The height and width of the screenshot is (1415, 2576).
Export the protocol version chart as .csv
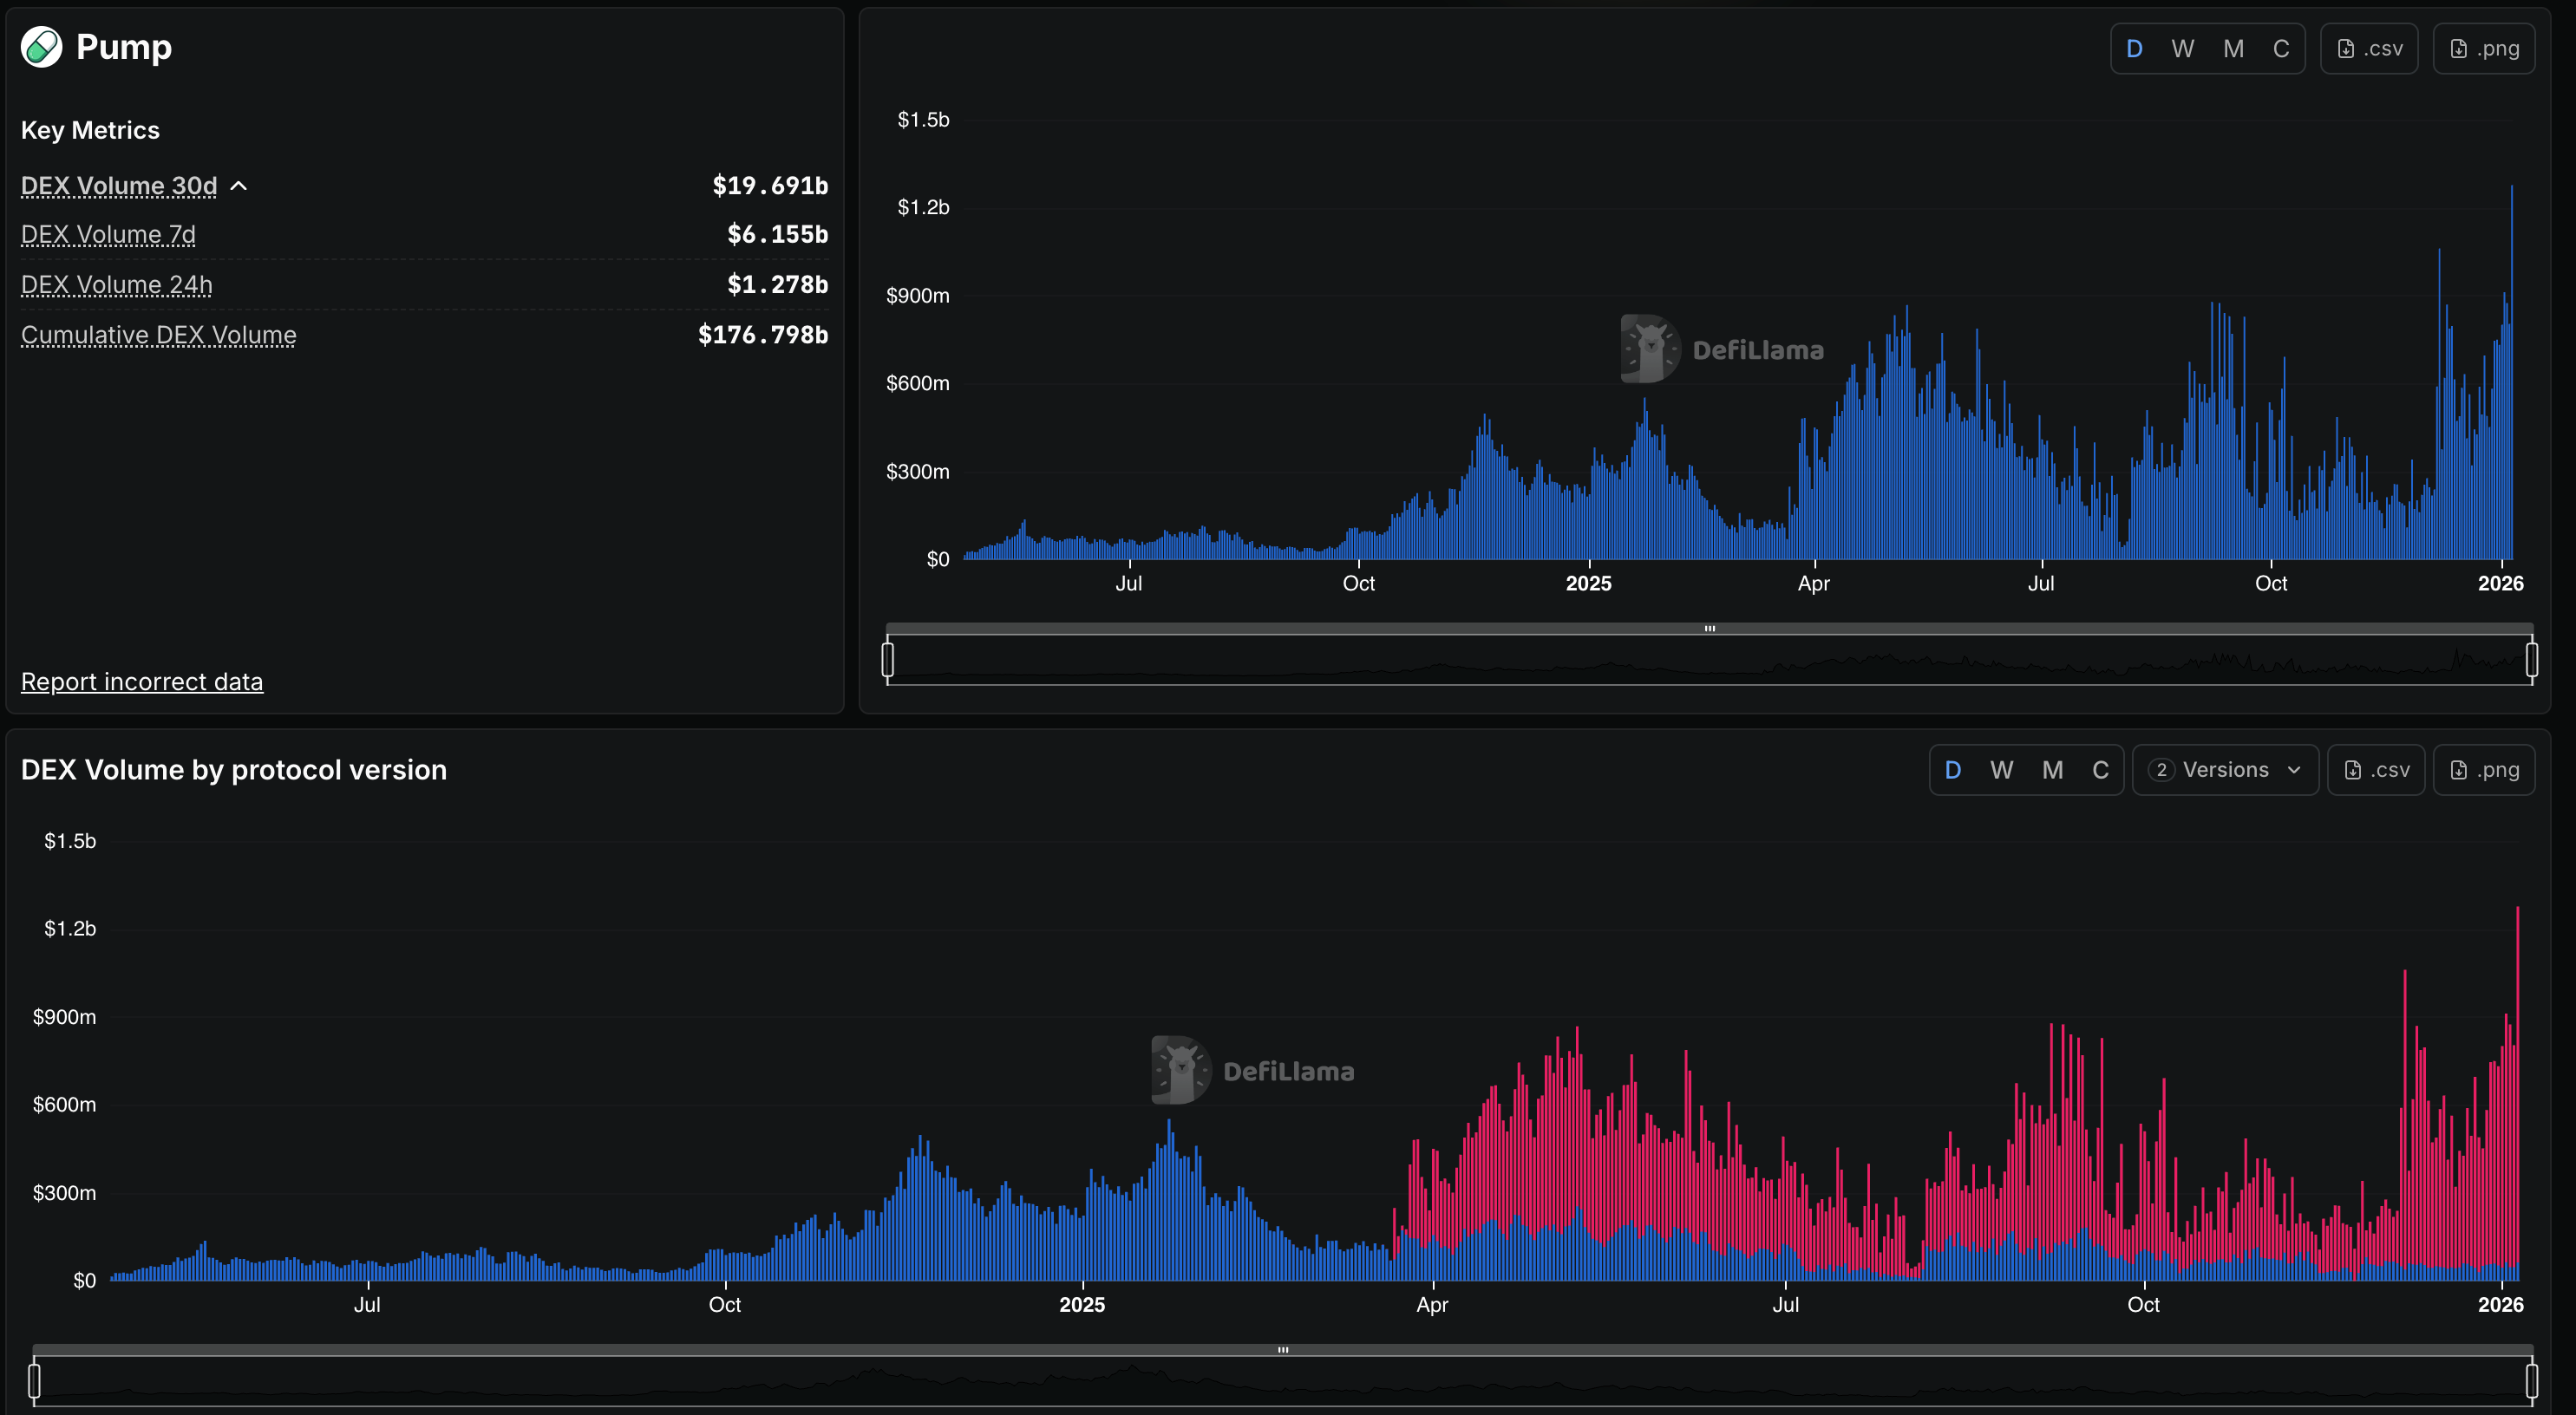(2377, 769)
